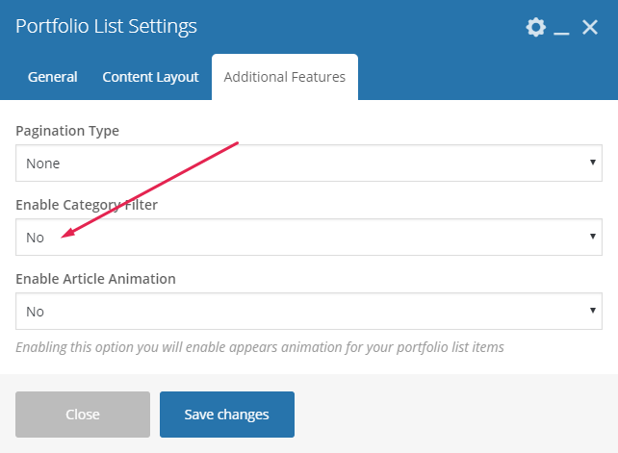Viewport: 618px width, 453px height.
Task: Click the Pagination Type label
Action: 67,131
